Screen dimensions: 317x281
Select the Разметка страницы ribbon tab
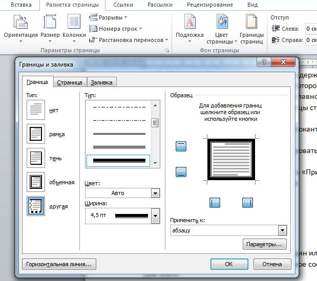point(72,5)
